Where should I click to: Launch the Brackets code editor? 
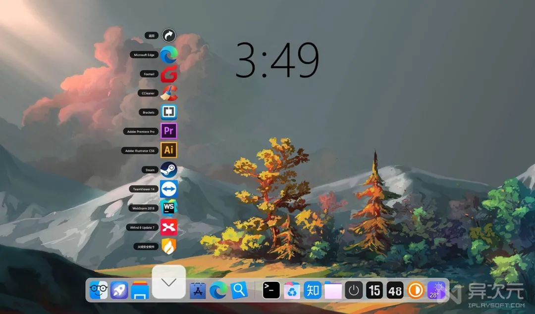[168, 112]
